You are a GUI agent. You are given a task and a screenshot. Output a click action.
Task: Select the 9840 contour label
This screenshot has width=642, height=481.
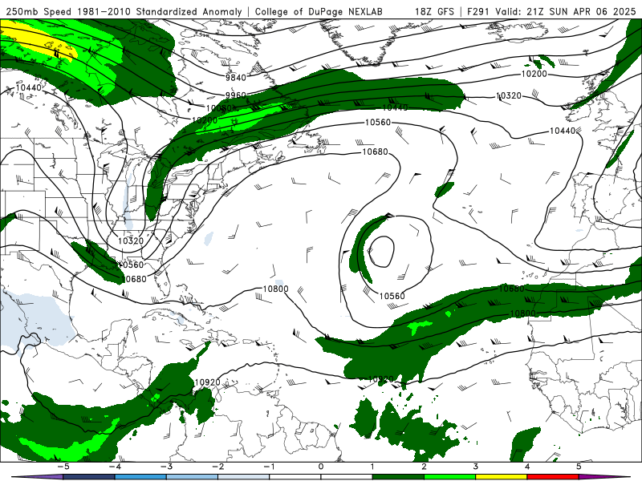[x=236, y=78]
